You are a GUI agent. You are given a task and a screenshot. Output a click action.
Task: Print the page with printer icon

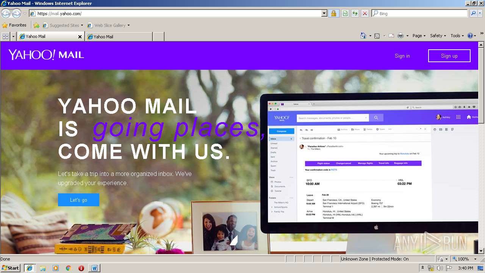(400, 36)
